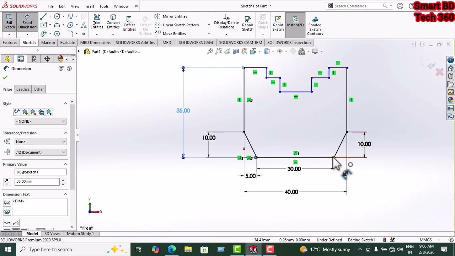This screenshot has height=256, width=455.
Task: Open the Style dropdown showing <NONE>
Action: [x=41, y=121]
